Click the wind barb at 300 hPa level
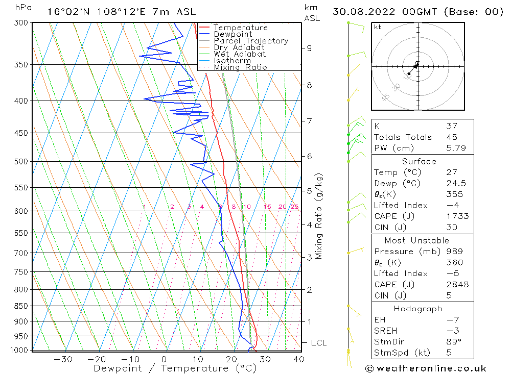This screenshot has width=511, height=374. tap(356, 27)
